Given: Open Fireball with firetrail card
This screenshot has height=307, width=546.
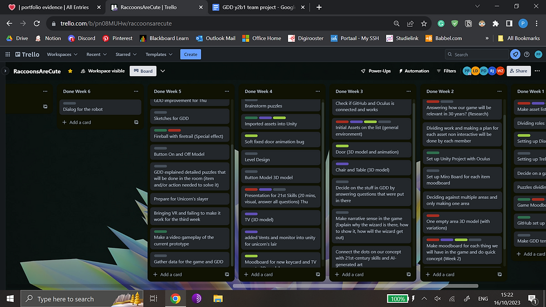Looking at the screenshot, I should (190, 134).
